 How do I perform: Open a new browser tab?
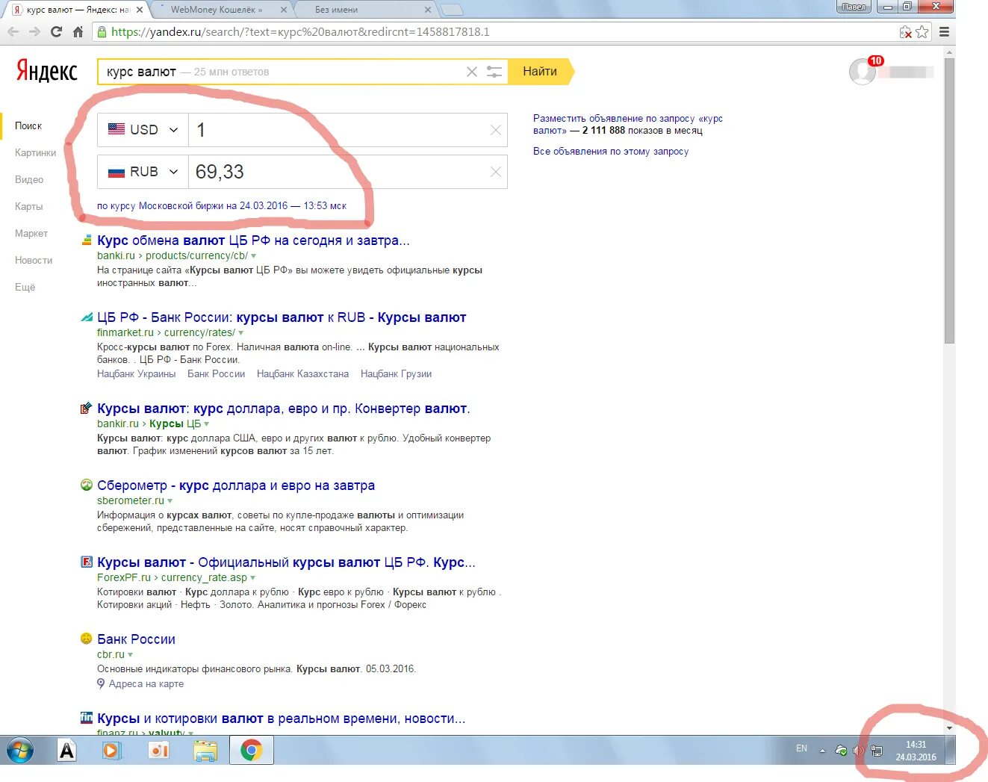click(x=452, y=10)
